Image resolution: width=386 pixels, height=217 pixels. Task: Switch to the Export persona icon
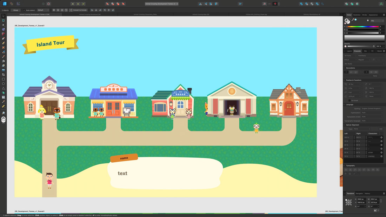18,4
